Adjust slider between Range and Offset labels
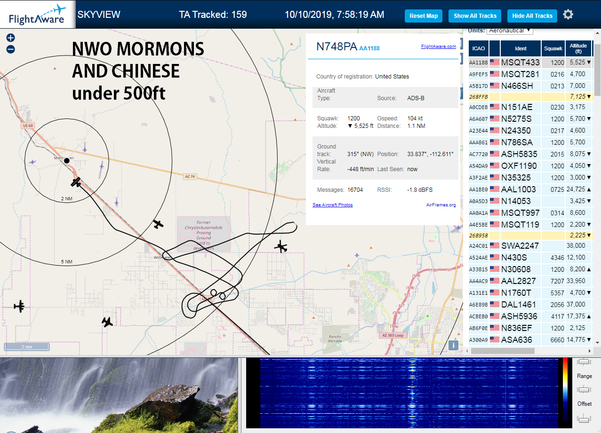Image resolution: width=601 pixels, height=433 pixels. 584,389
